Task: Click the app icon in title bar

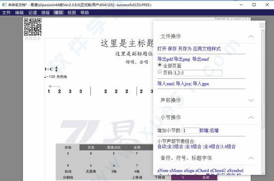Action: 4,4
